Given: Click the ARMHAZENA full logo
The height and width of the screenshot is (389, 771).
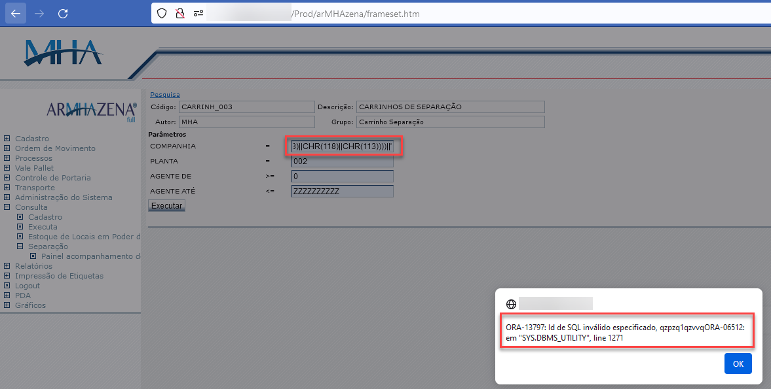Looking at the screenshot, I should pos(92,110).
